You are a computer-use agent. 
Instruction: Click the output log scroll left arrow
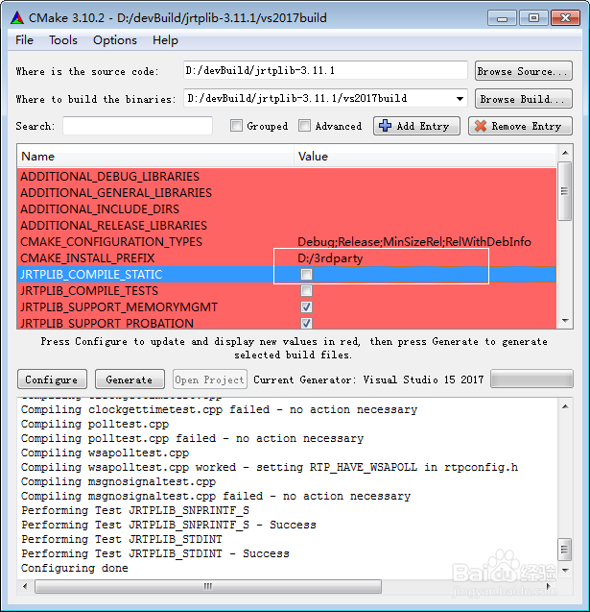coord(25,586)
